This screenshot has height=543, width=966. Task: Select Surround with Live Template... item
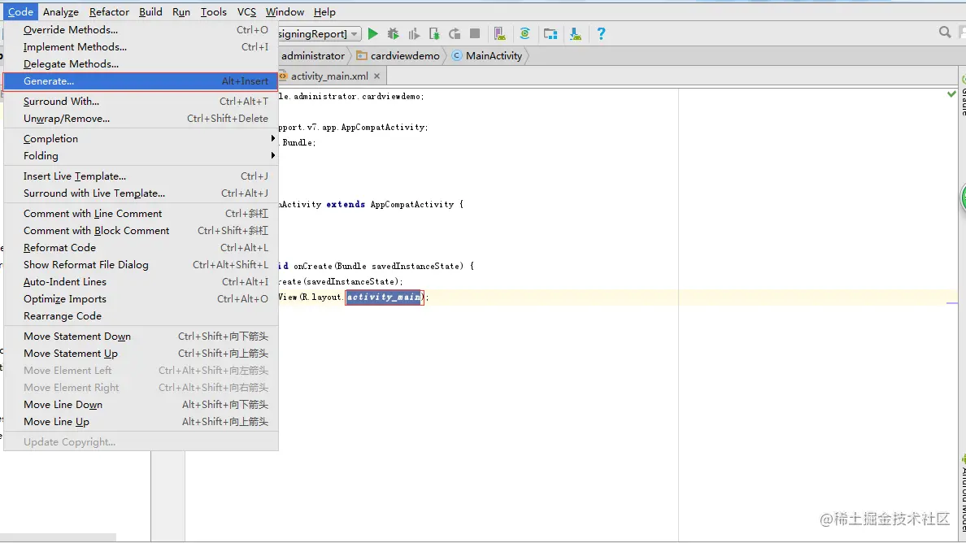pos(141,193)
